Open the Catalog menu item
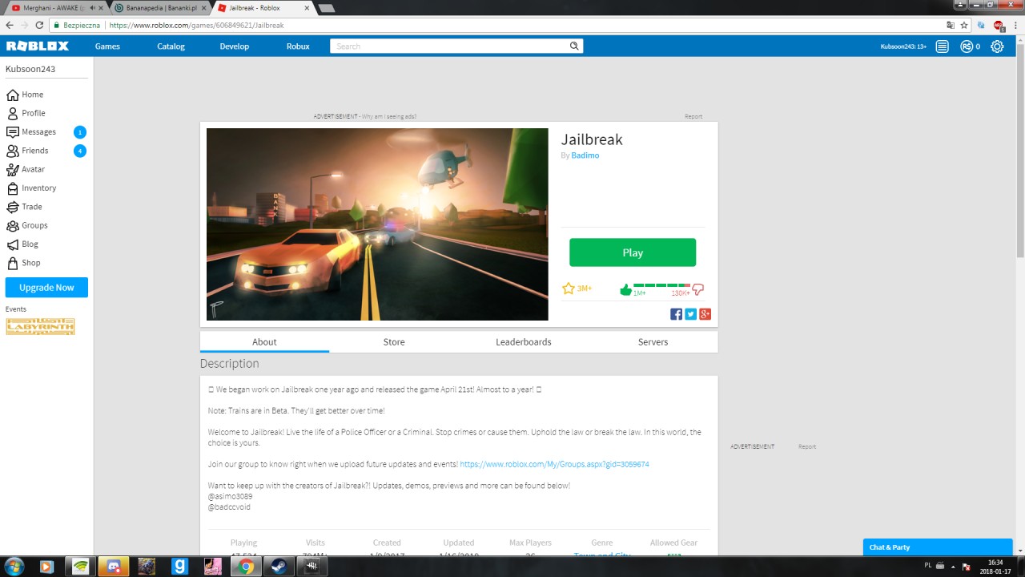Viewport: 1025px width, 577px height. (x=171, y=46)
